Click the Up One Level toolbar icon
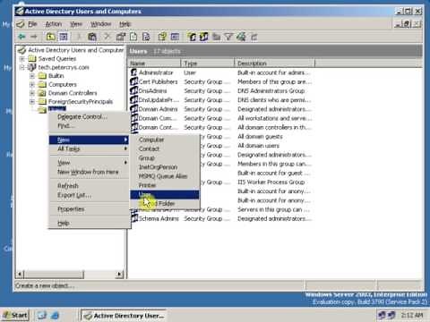The height and width of the screenshot is (322, 430). [x=50, y=37]
